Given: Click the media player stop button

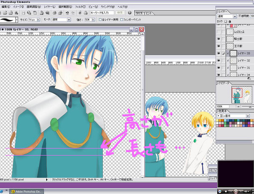Looking at the screenshot, I should [x=226, y=191].
